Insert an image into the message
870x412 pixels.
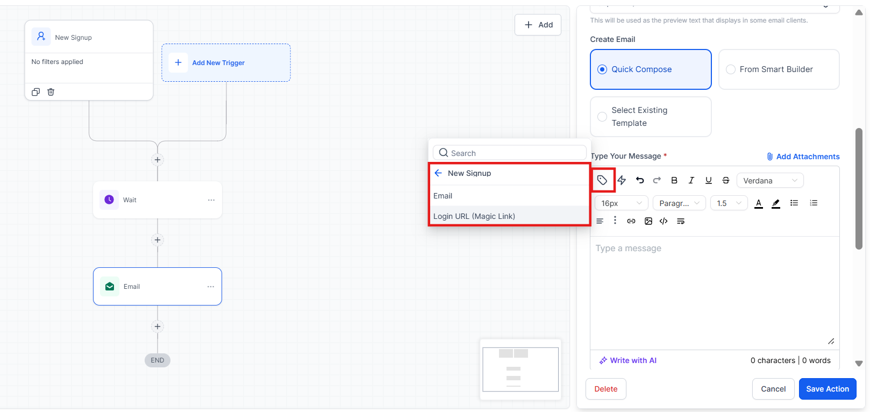(x=648, y=221)
